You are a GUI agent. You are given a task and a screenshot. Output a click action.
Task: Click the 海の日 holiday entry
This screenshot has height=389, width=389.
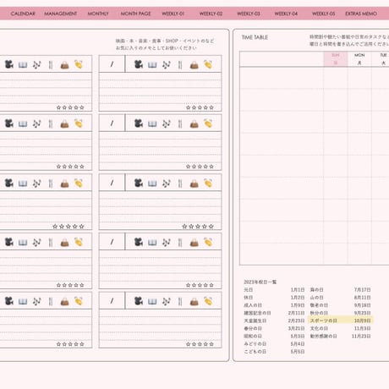[316, 290]
